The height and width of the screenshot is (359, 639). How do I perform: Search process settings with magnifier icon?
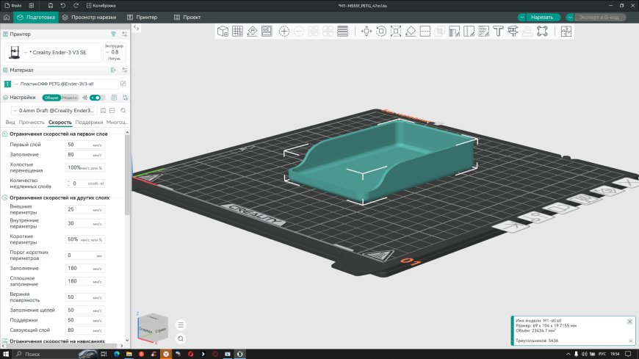123,110
